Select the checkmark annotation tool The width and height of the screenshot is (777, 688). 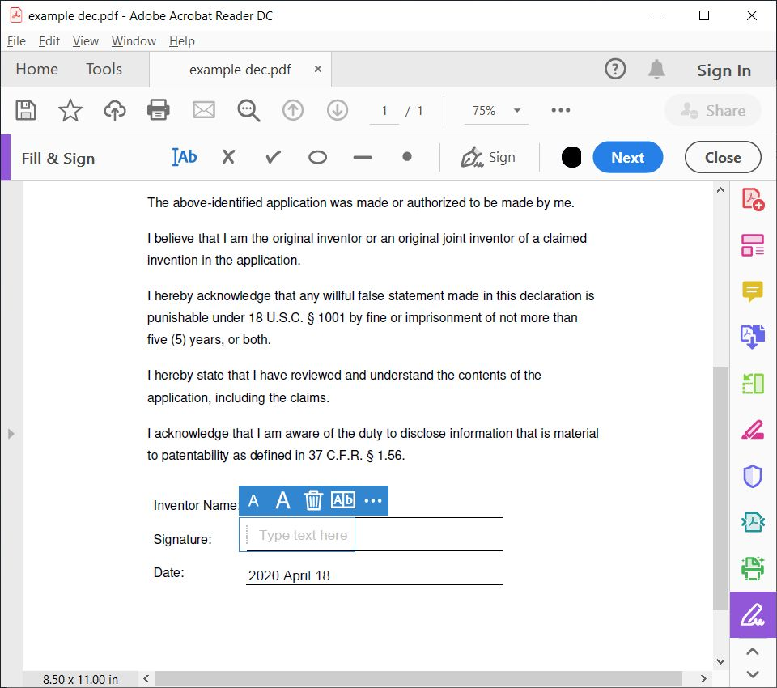272,157
